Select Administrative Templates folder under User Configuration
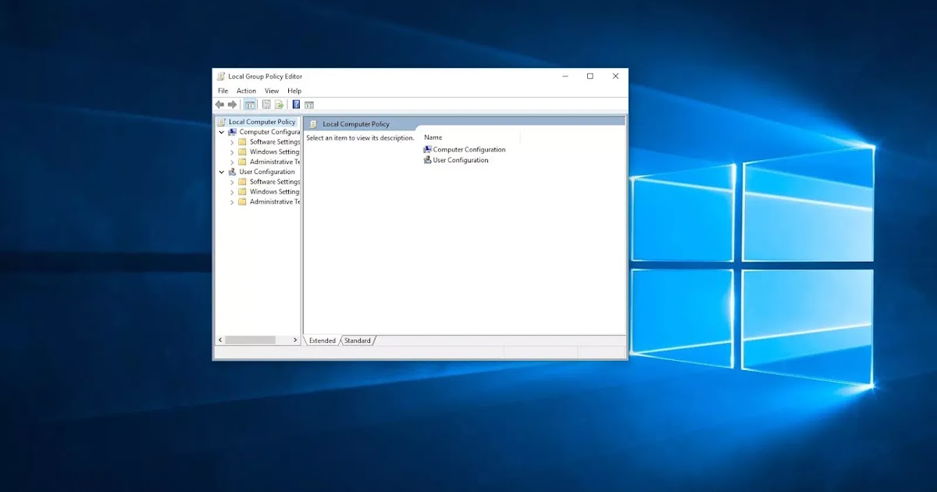This screenshot has width=937, height=492. pos(269,201)
